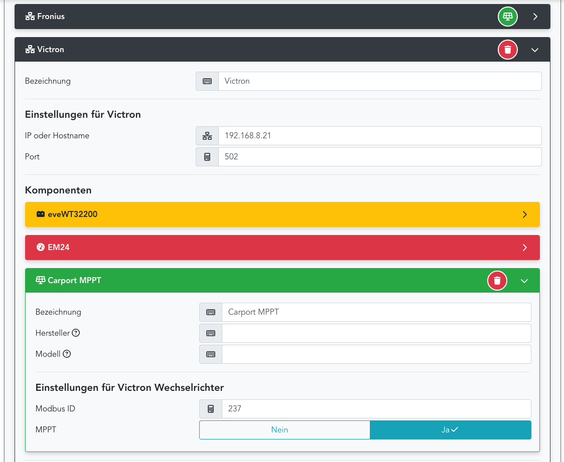This screenshot has height=462, width=564.
Task: Click the gauge icon on EM24
Action: pyautogui.click(x=41, y=247)
